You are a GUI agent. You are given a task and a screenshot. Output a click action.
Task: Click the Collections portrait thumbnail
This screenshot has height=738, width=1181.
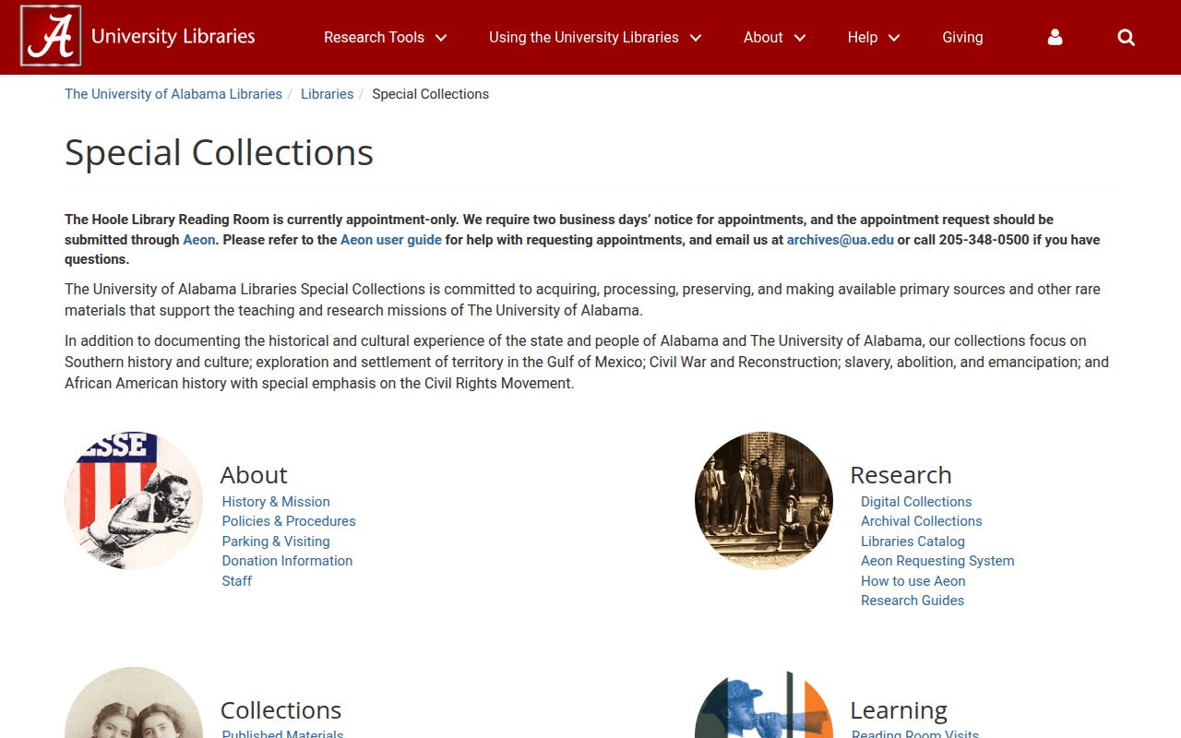point(134,702)
